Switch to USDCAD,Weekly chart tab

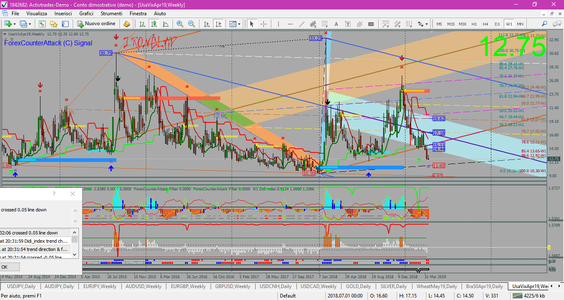(x=318, y=286)
